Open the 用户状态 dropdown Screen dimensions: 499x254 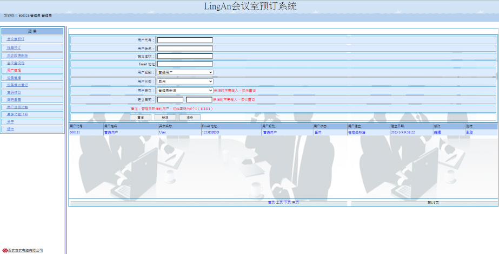(x=185, y=81)
